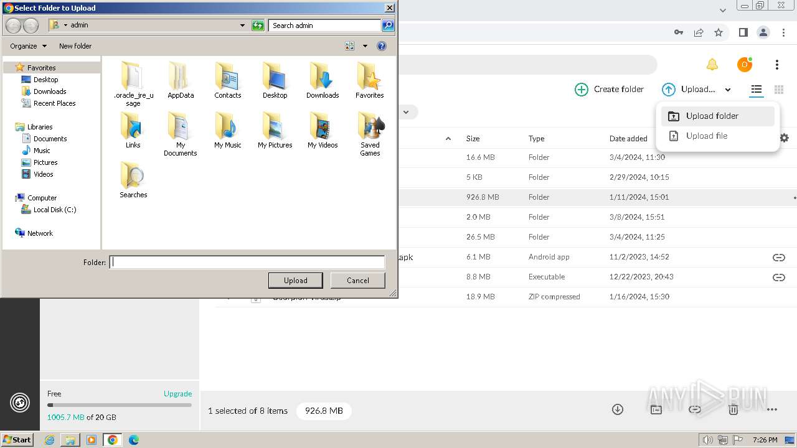Select the My Music folder icon
797x448 pixels.
point(228,130)
